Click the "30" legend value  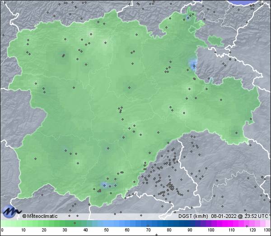(x=65, y=230)
